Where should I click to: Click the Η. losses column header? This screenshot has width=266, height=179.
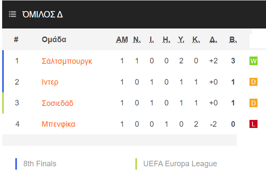click(166, 40)
